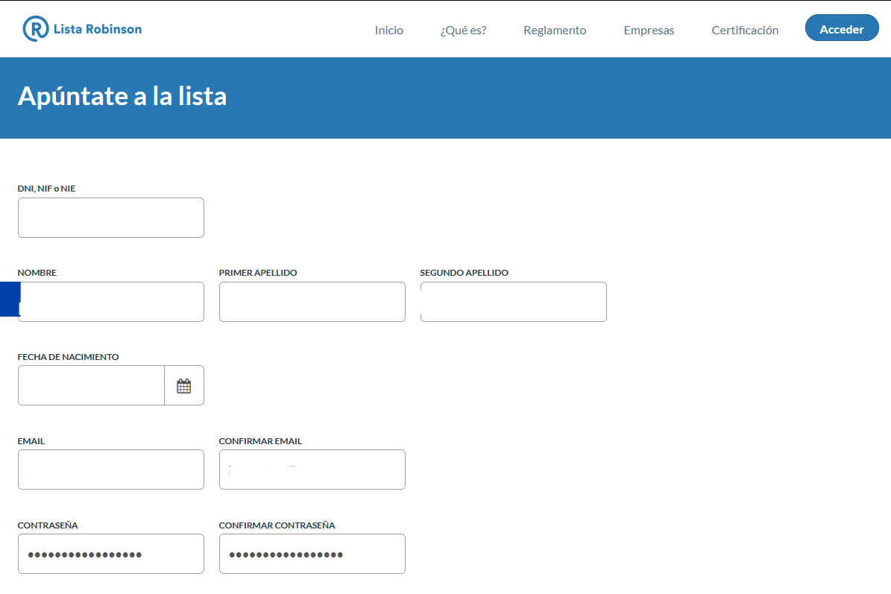Click the Segundo Apellido field
The height and width of the screenshot is (594, 891).
[514, 302]
